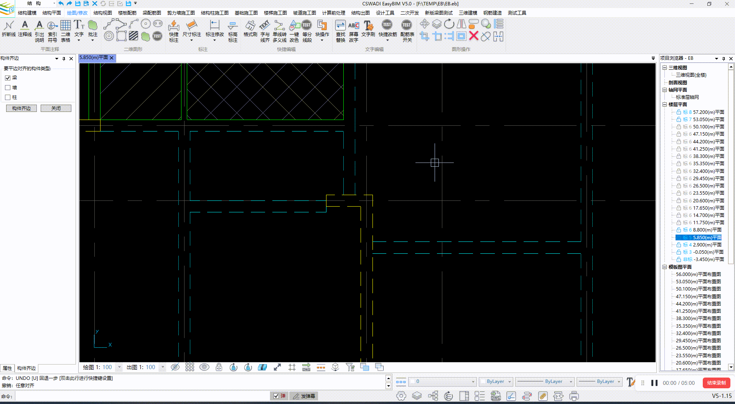The image size is (735, 404).
Task: Select the rotate tool in 图形操作
Action: pyautogui.click(x=449, y=24)
